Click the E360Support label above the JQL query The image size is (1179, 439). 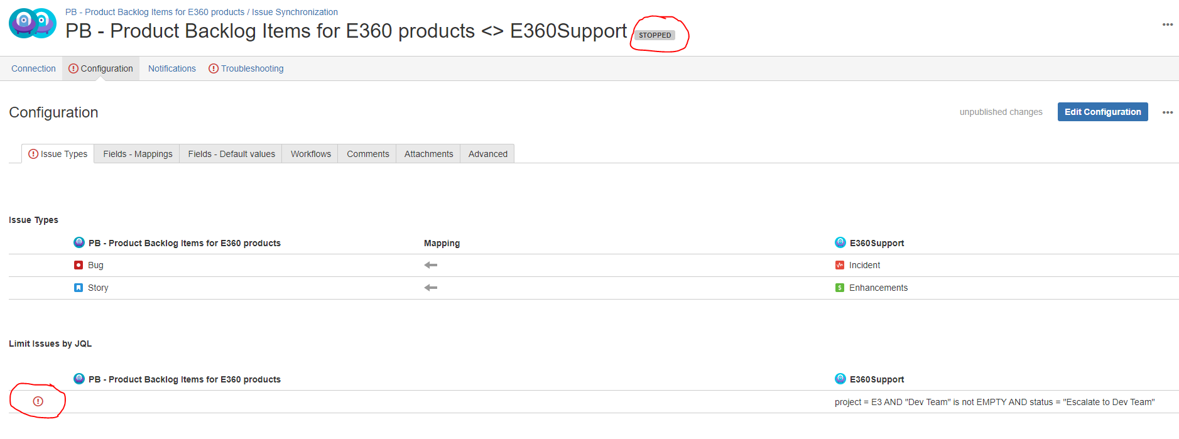pyautogui.click(x=877, y=379)
